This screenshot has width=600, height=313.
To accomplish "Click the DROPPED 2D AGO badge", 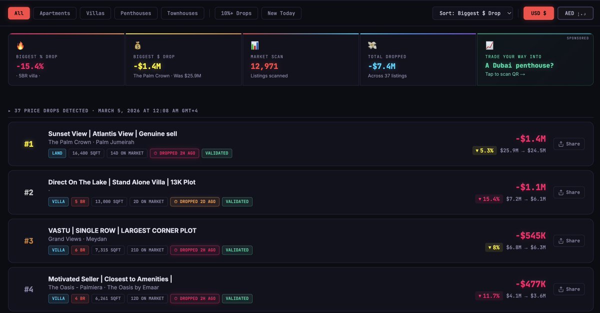I will pyautogui.click(x=195, y=202).
